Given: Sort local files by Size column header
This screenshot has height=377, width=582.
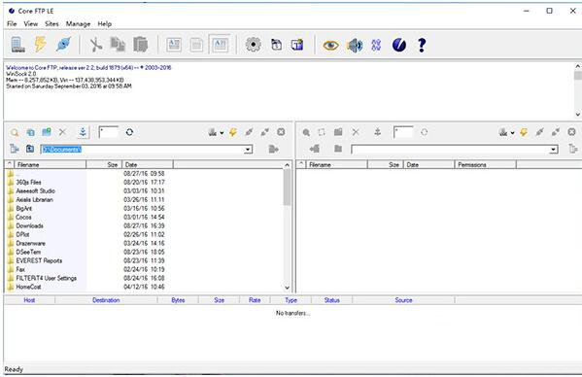Looking at the screenshot, I should [x=104, y=165].
